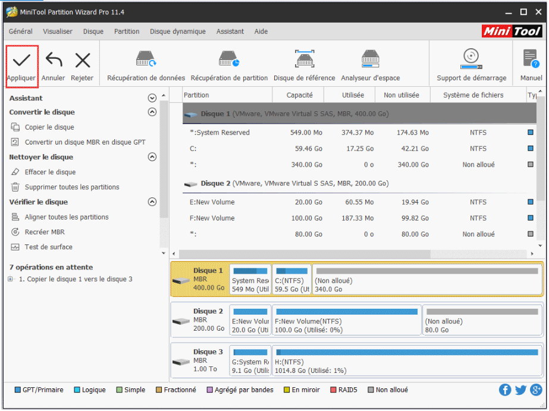This screenshot has width=549, height=411.
Task: Open the Manuel help icon
Action: (x=531, y=59)
